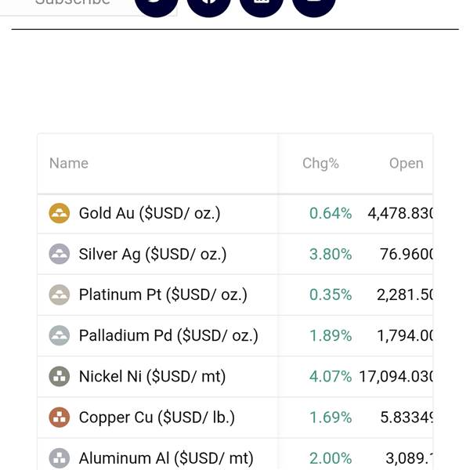
Task: Click Palladium's 1,794.00 open price
Action: 405,335
